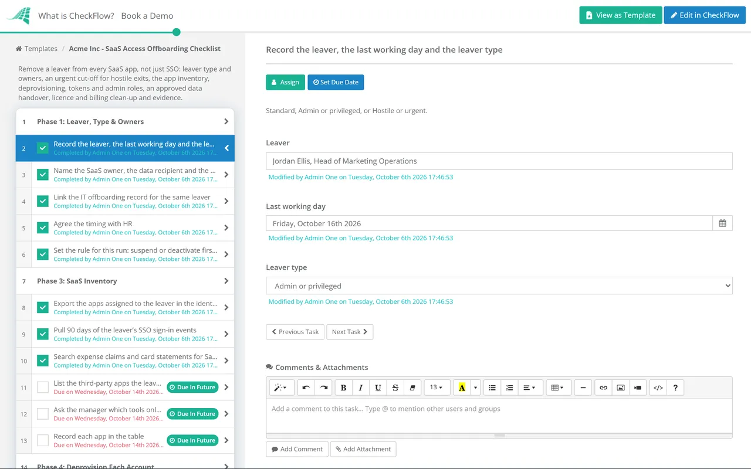
Task: Expand Phase 3: SaaS Inventory section
Action: click(125, 281)
